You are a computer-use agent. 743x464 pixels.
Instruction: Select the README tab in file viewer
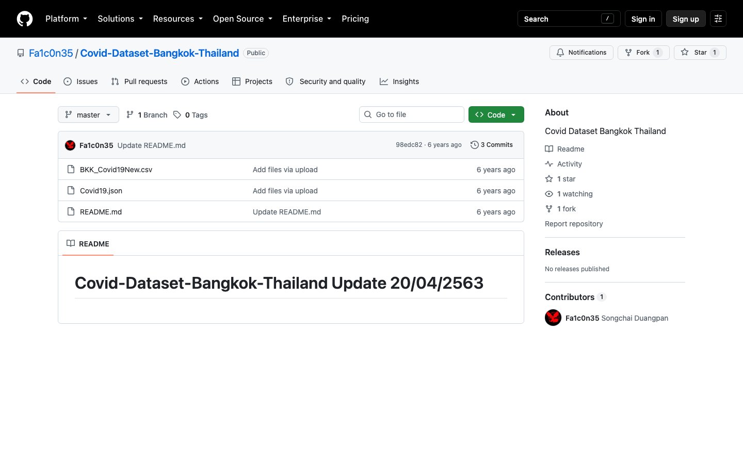(x=88, y=243)
